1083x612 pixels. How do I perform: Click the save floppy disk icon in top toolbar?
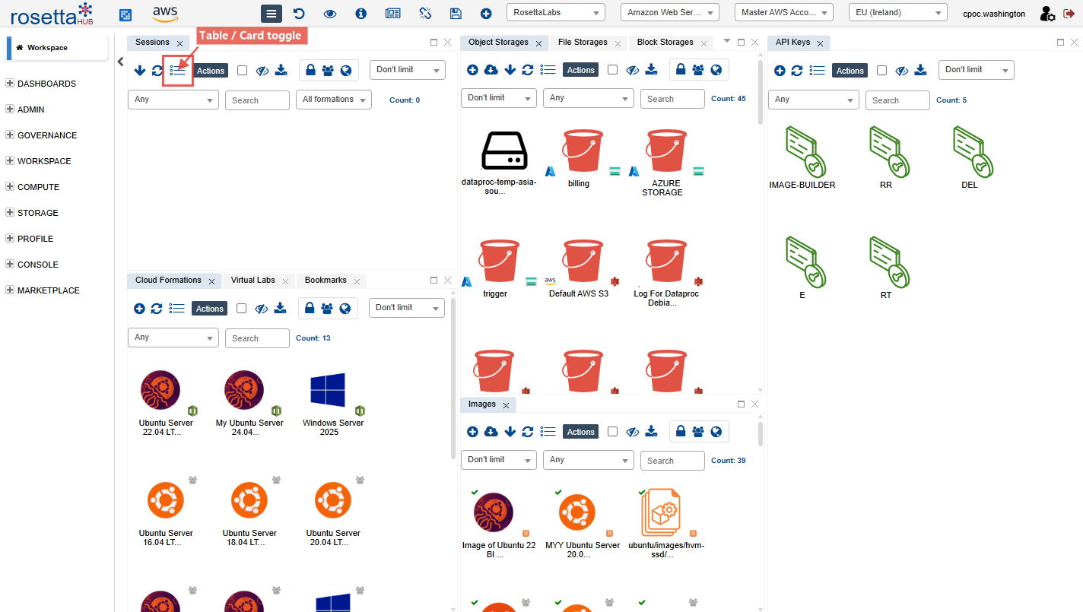(x=455, y=14)
